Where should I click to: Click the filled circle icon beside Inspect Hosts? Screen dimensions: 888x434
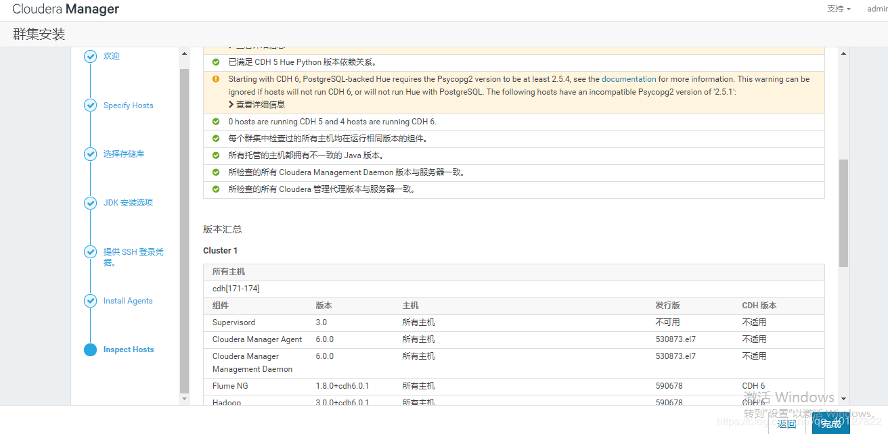[90, 349]
